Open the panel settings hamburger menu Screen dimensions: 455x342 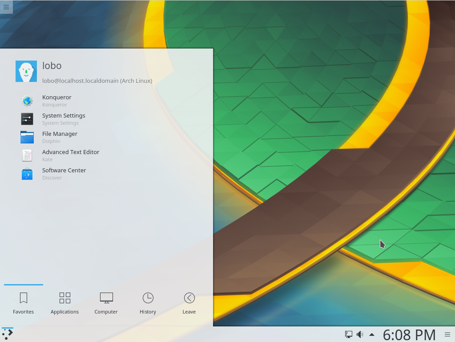pyautogui.click(x=447, y=334)
